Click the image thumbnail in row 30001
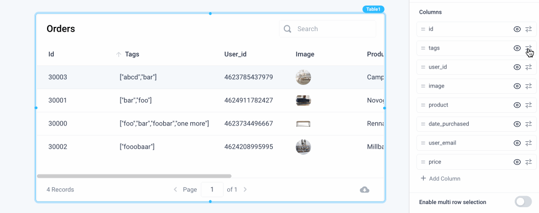 pyautogui.click(x=303, y=101)
